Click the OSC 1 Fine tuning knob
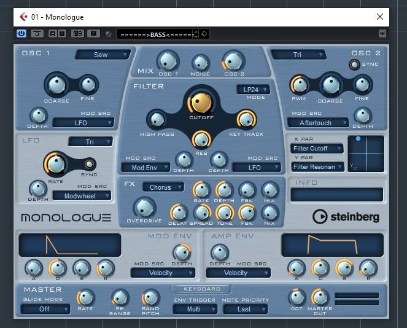 (88, 84)
